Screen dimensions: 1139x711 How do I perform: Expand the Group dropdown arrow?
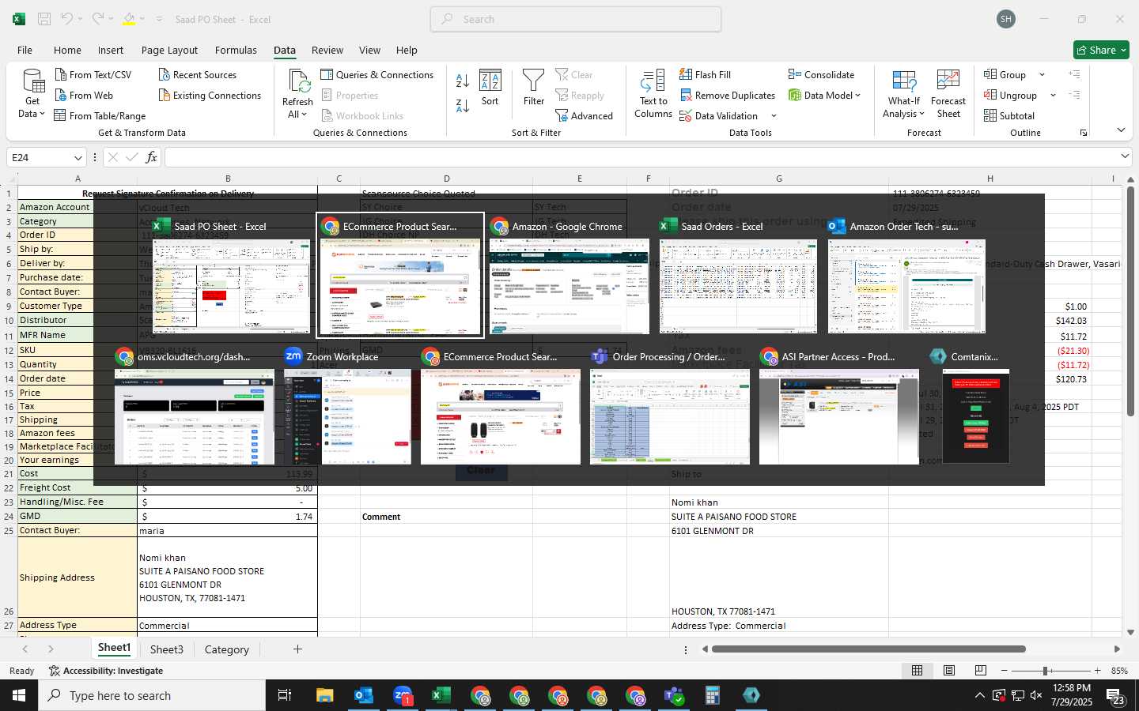pyautogui.click(x=1042, y=75)
